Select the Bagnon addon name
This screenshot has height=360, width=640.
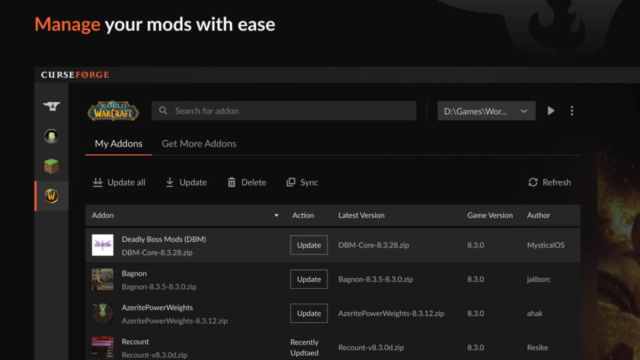(x=134, y=273)
